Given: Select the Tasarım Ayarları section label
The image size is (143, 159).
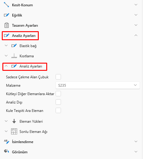Looking at the screenshot, I should [25, 25].
